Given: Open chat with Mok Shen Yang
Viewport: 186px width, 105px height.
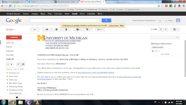Looking at the screenshot, I should pos(15,83).
